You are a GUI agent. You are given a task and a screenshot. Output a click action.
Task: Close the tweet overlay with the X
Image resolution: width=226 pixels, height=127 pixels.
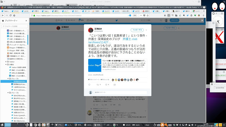coord(202,20)
